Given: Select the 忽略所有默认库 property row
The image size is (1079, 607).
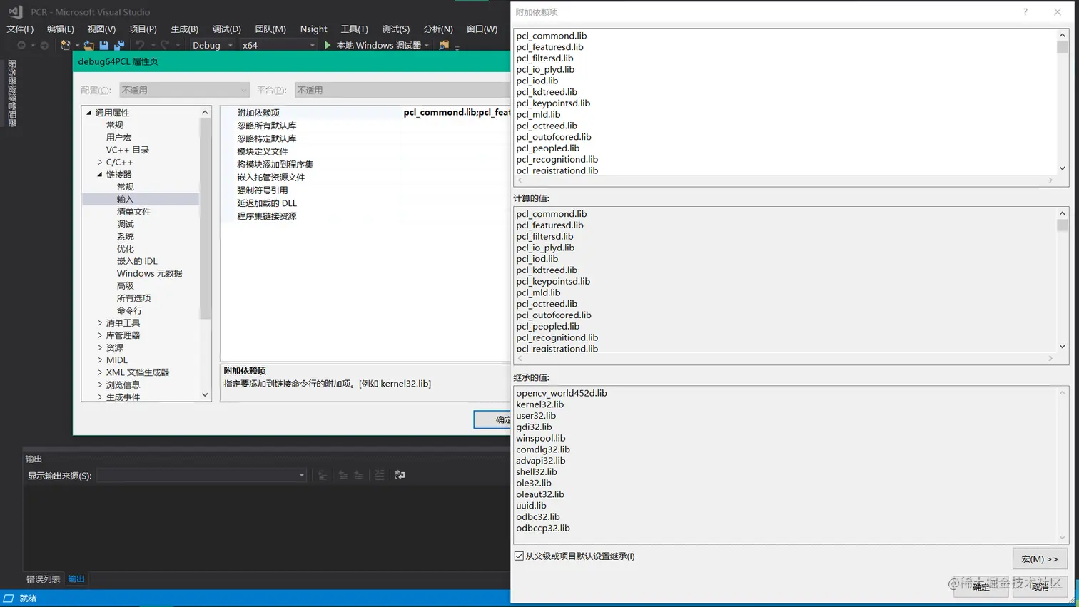Looking at the screenshot, I should 365,126.
